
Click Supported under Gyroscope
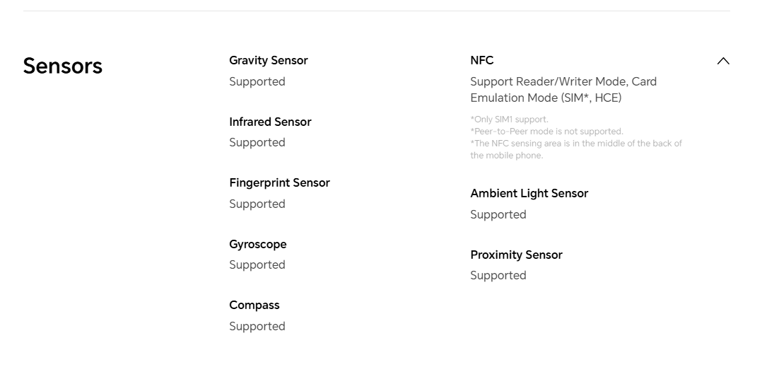pos(257,265)
